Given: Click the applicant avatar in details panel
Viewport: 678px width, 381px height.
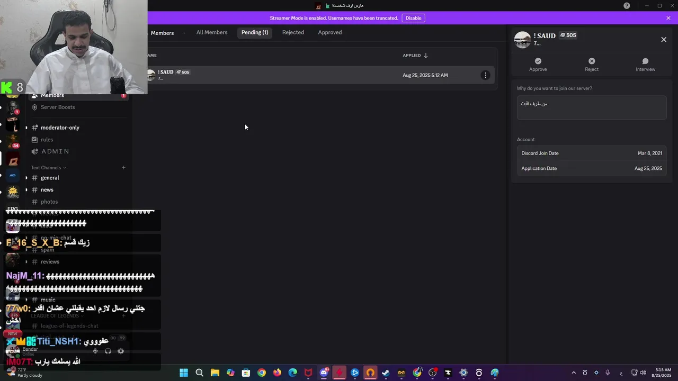Looking at the screenshot, I should (522, 40).
